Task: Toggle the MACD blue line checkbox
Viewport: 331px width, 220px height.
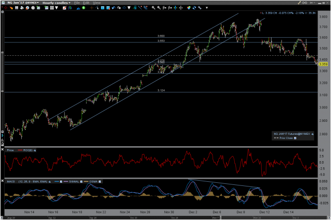Action: (61, 182)
